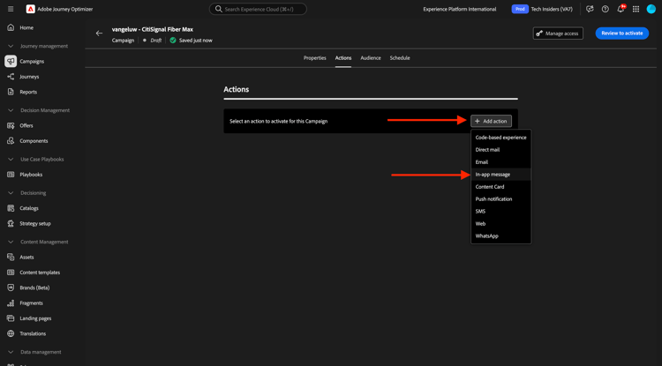Click Experience Platform International organization name
Viewport: 662px width, 366px height.
tap(460, 10)
